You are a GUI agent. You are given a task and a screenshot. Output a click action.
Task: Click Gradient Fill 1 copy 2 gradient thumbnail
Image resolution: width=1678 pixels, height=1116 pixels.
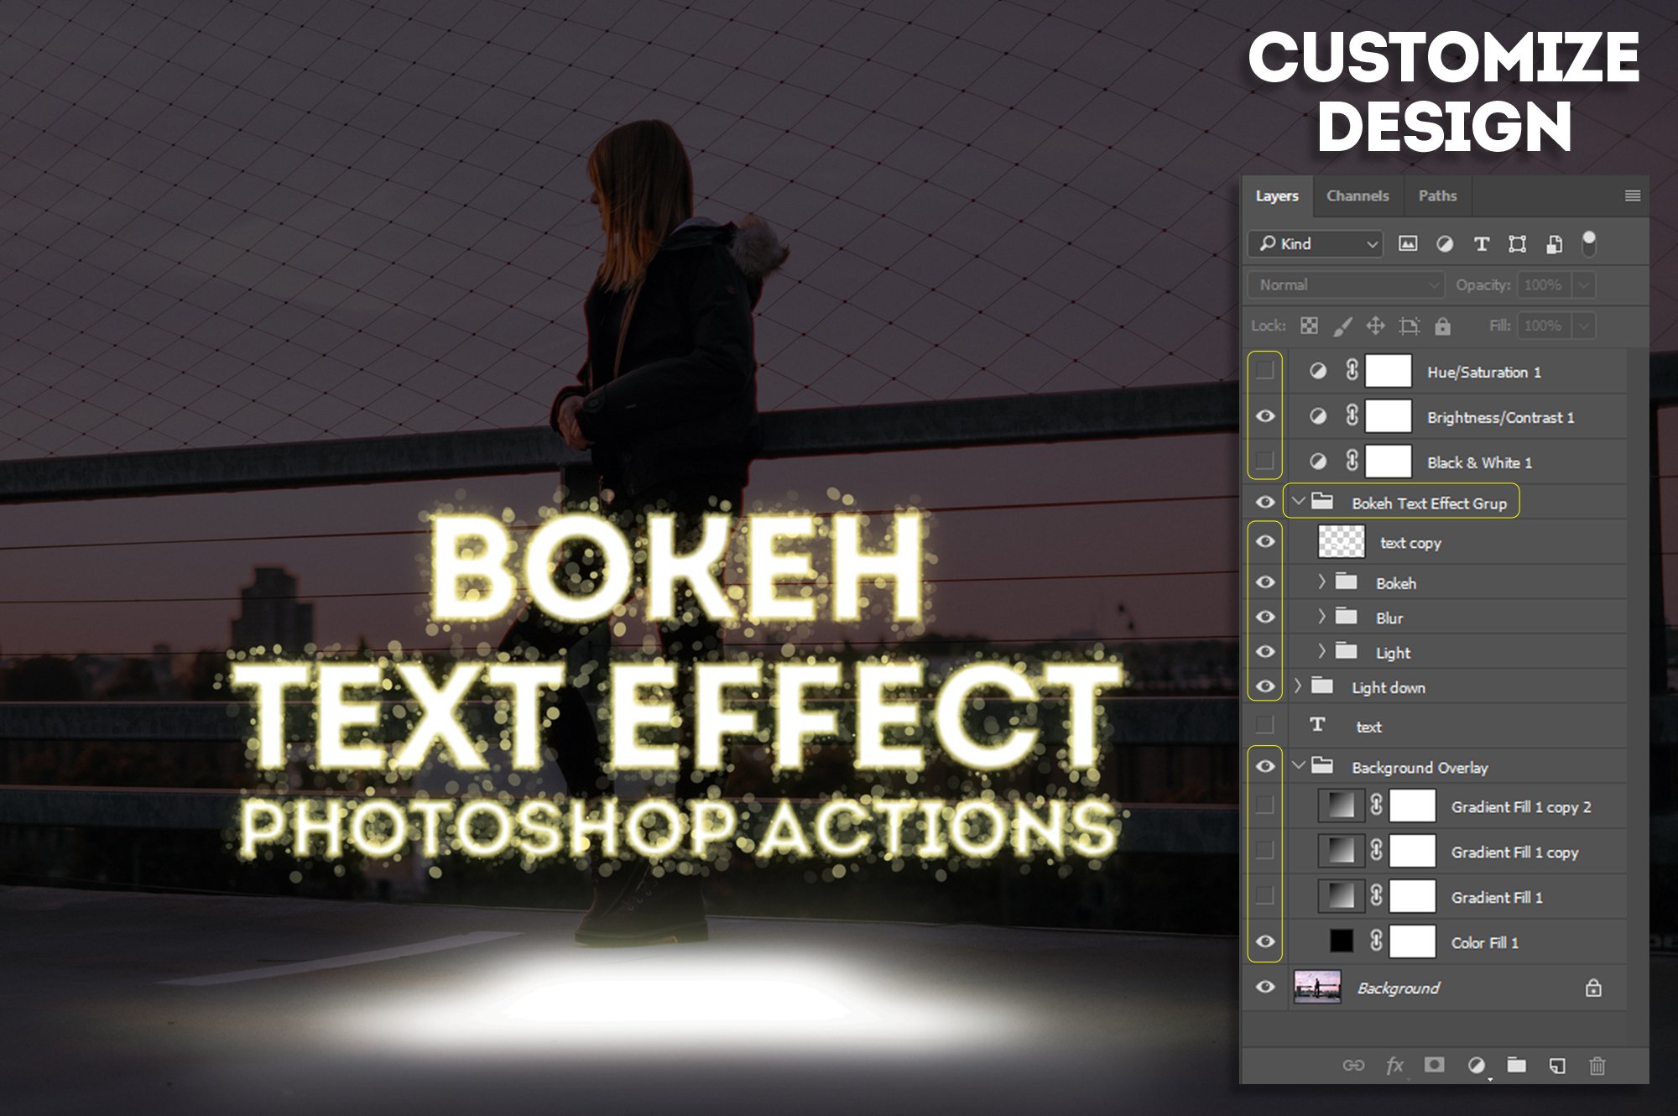pyautogui.click(x=1341, y=806)
